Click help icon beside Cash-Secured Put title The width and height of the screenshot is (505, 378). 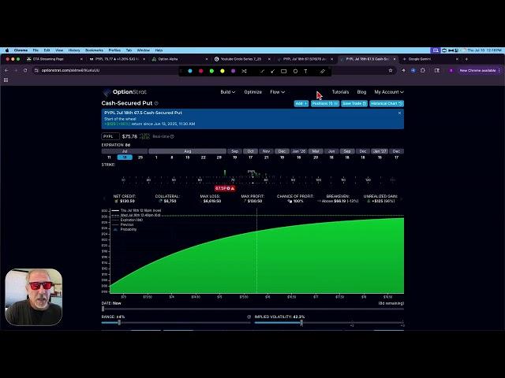coord(156,103)
